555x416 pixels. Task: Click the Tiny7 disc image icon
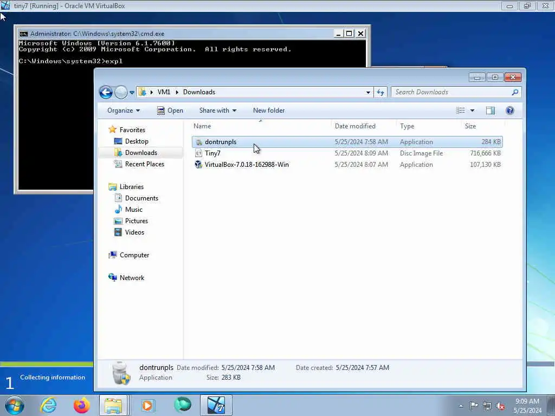(x=198, y=153)
